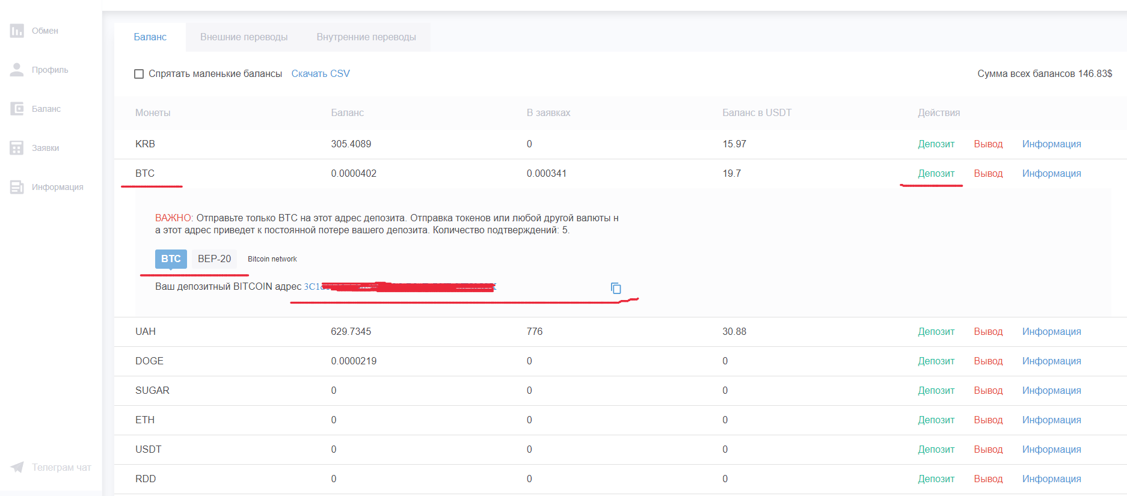This screenshot has height=496, width=1127.
Task: Click the BTC in-orders value 0.000341
Action: coord(547,174)
